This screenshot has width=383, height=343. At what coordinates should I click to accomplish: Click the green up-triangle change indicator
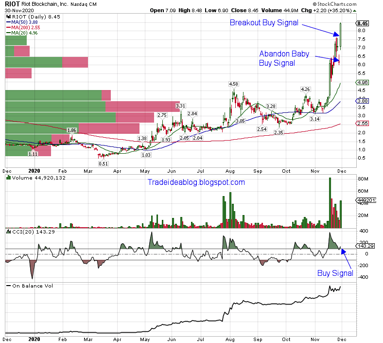click(x=355, y=11)
